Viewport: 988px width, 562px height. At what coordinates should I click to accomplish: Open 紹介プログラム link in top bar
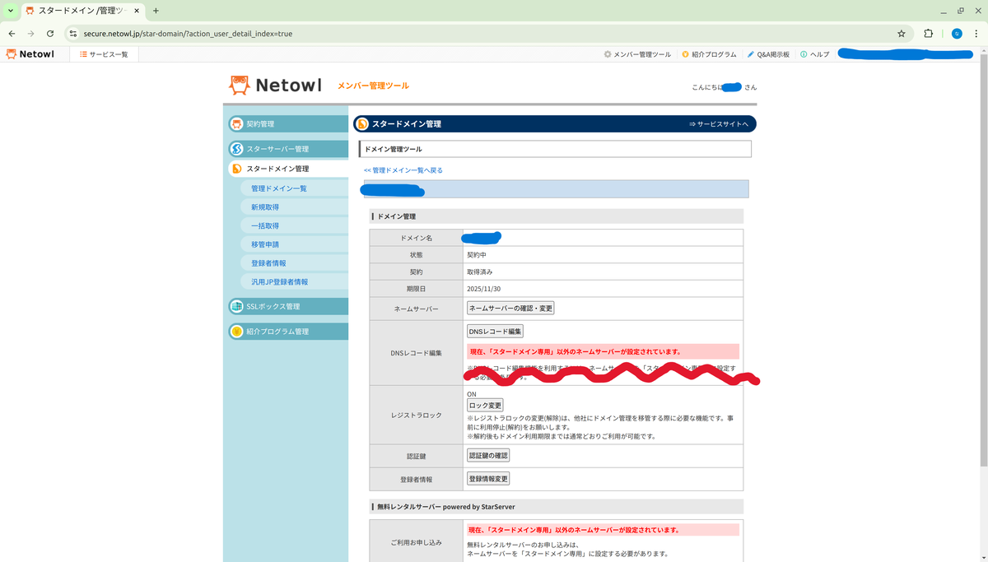coord(709,54)
